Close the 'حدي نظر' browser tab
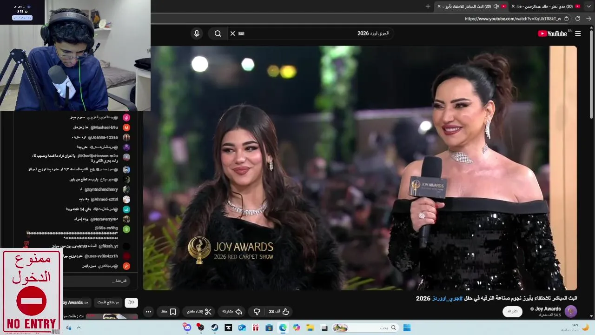This screenshot has height=335, width=595. pyautogui.click(x=513, y=6)
